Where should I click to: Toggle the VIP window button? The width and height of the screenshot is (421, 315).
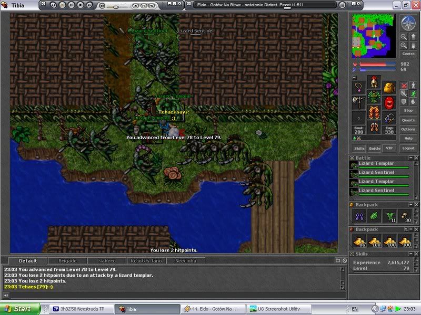(x=389, y=148)
